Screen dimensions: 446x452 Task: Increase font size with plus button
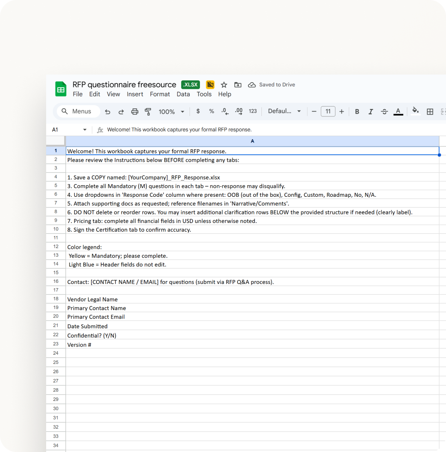(x=342, y=111)
